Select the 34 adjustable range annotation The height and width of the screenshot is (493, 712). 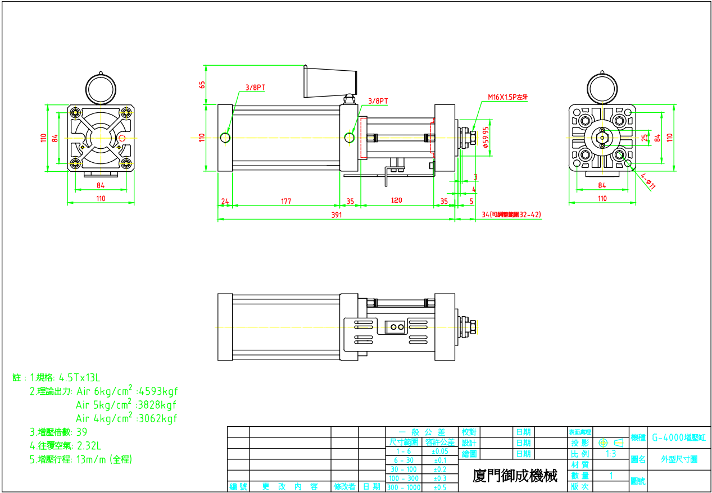511,214
